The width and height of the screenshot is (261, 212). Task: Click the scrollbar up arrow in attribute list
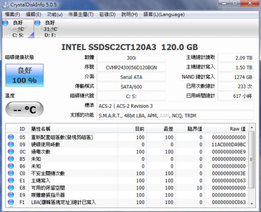(252, 127)
